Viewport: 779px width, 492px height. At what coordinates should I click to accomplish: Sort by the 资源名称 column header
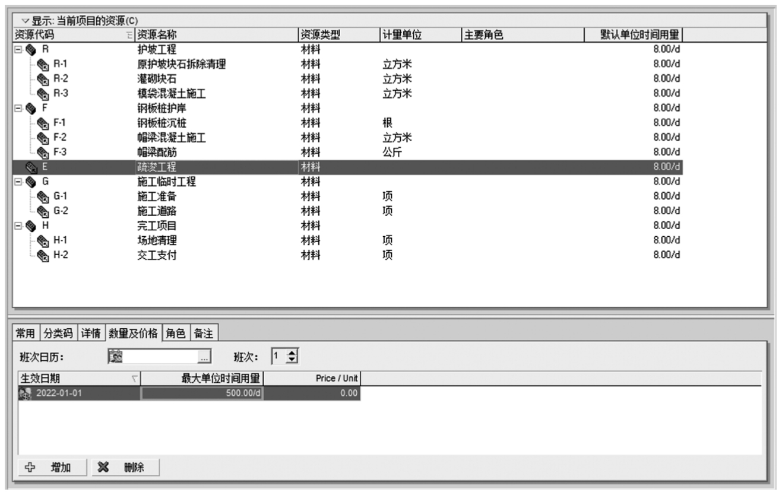216,35
